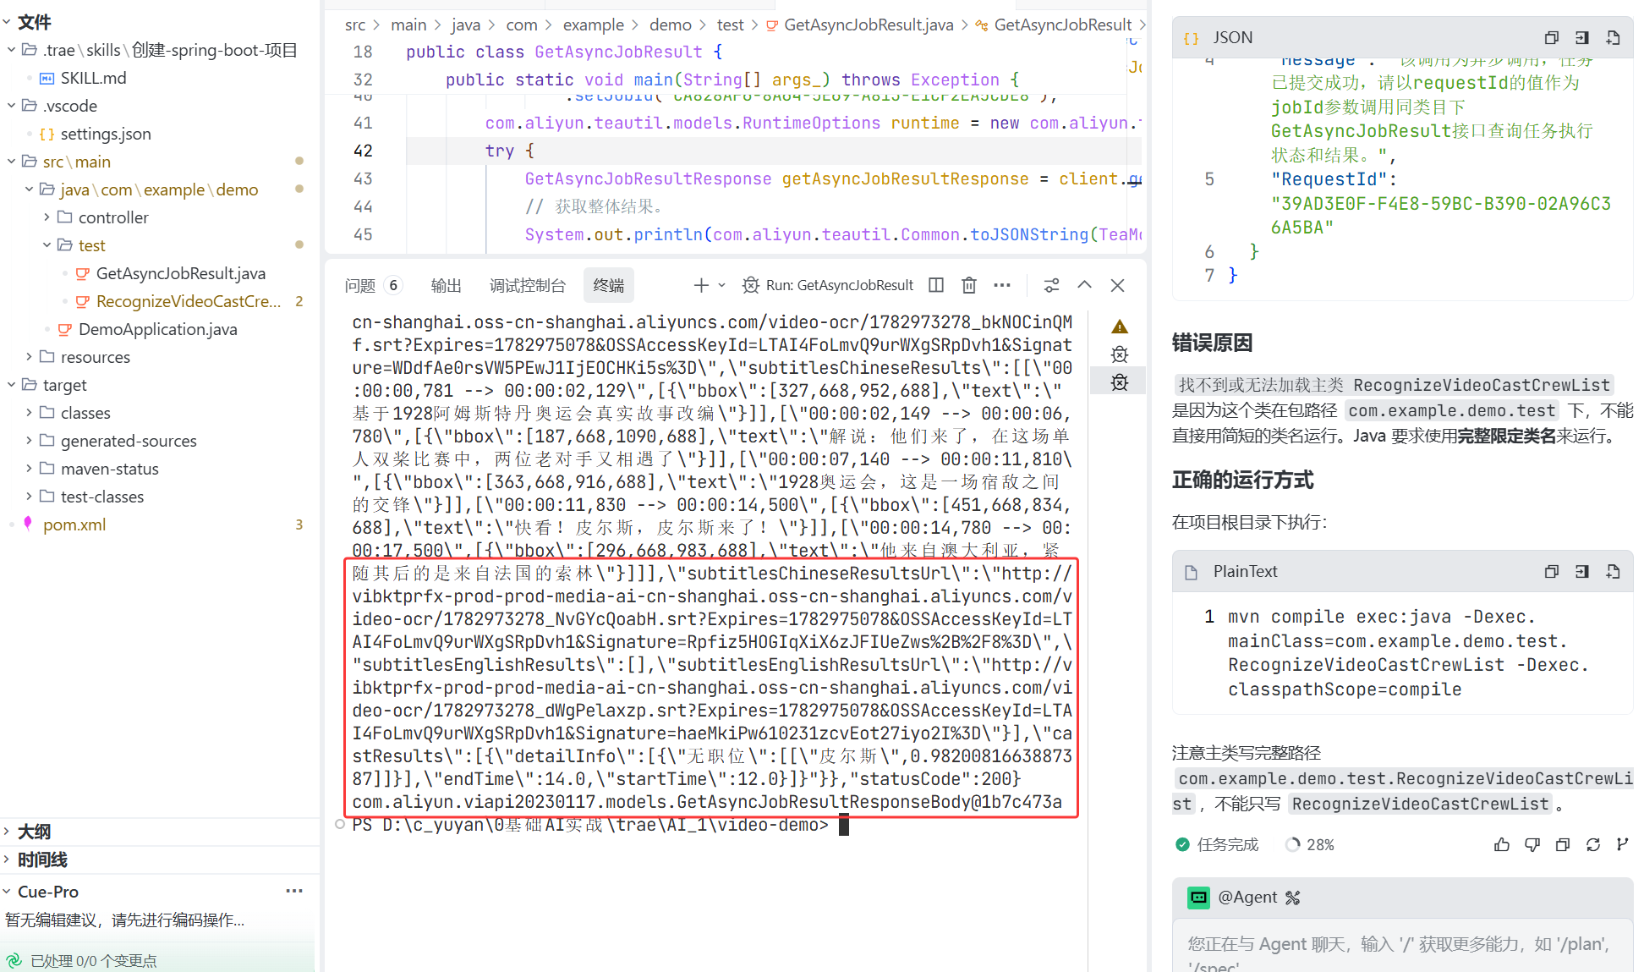Open the launch profile dropdown beside plus

[721, 286]
